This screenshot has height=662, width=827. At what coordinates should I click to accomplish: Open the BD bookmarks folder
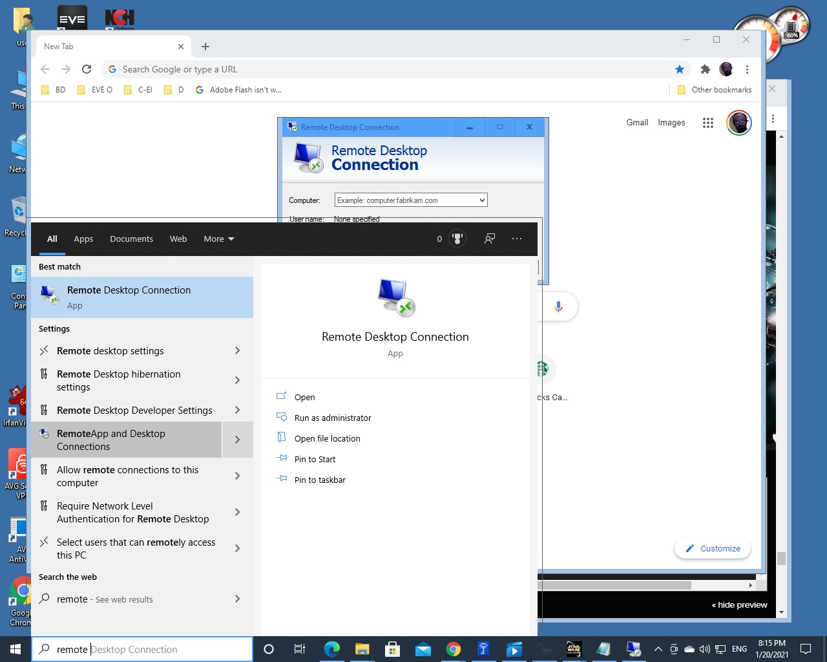[54, 90]
